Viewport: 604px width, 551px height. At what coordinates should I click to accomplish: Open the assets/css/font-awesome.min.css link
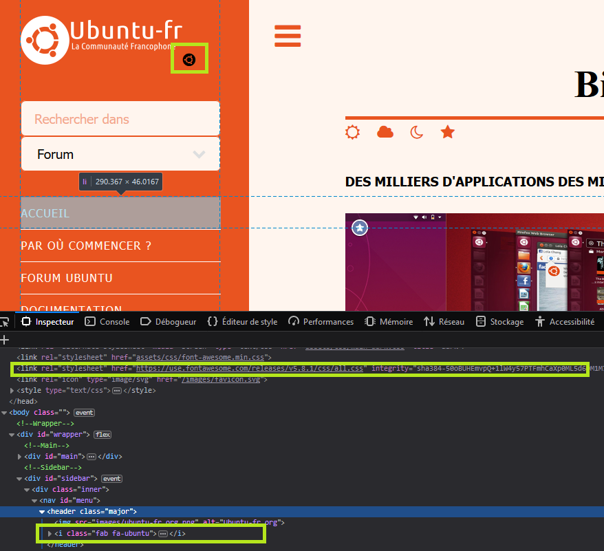pos(200,357)
